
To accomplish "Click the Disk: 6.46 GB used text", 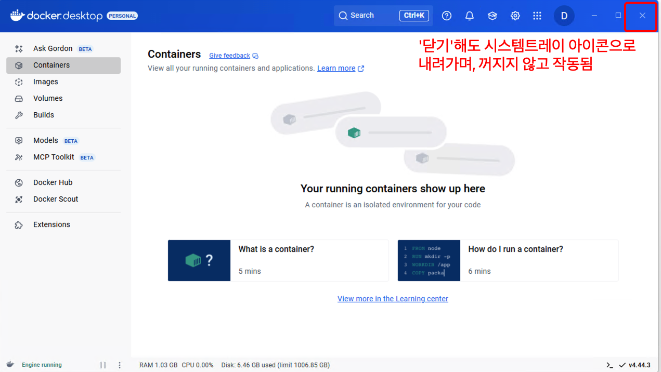I will [276, 365].
